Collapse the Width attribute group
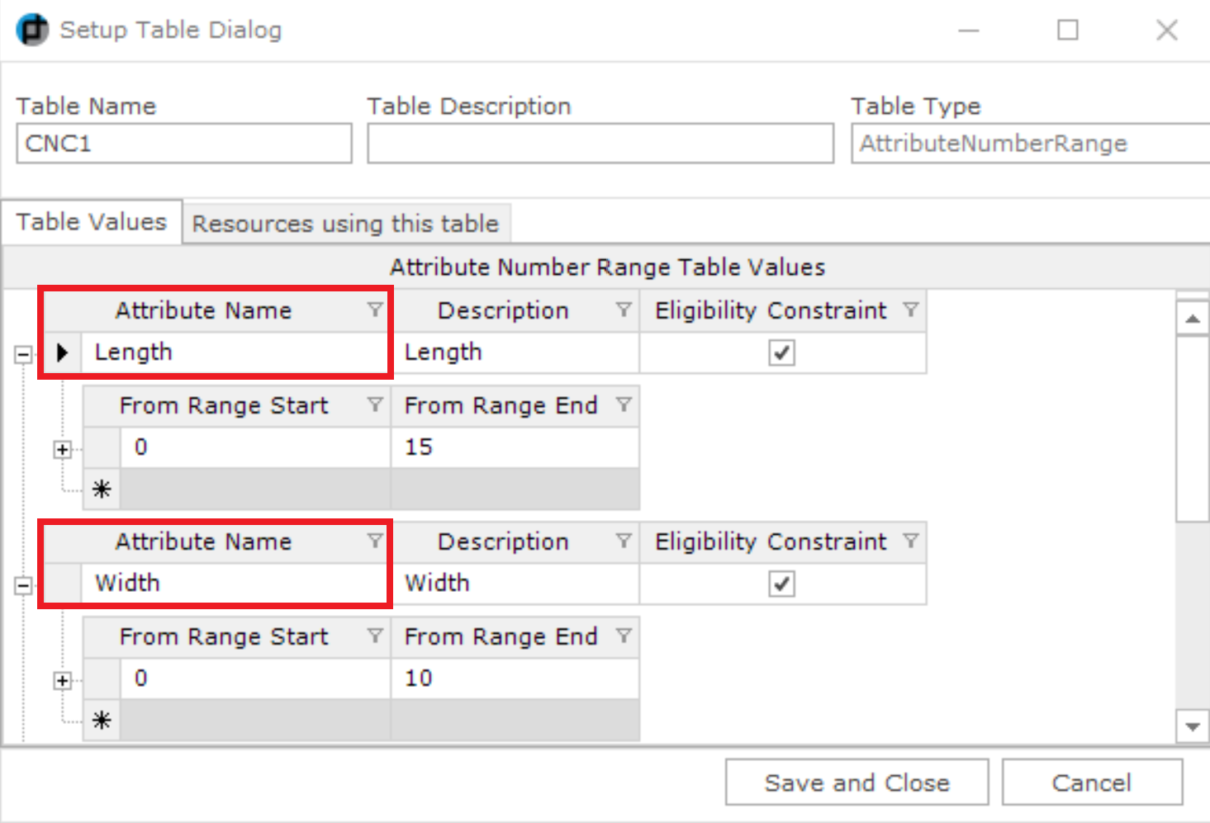Viewport: 1210px width, 823px height. tap(23, 584)
